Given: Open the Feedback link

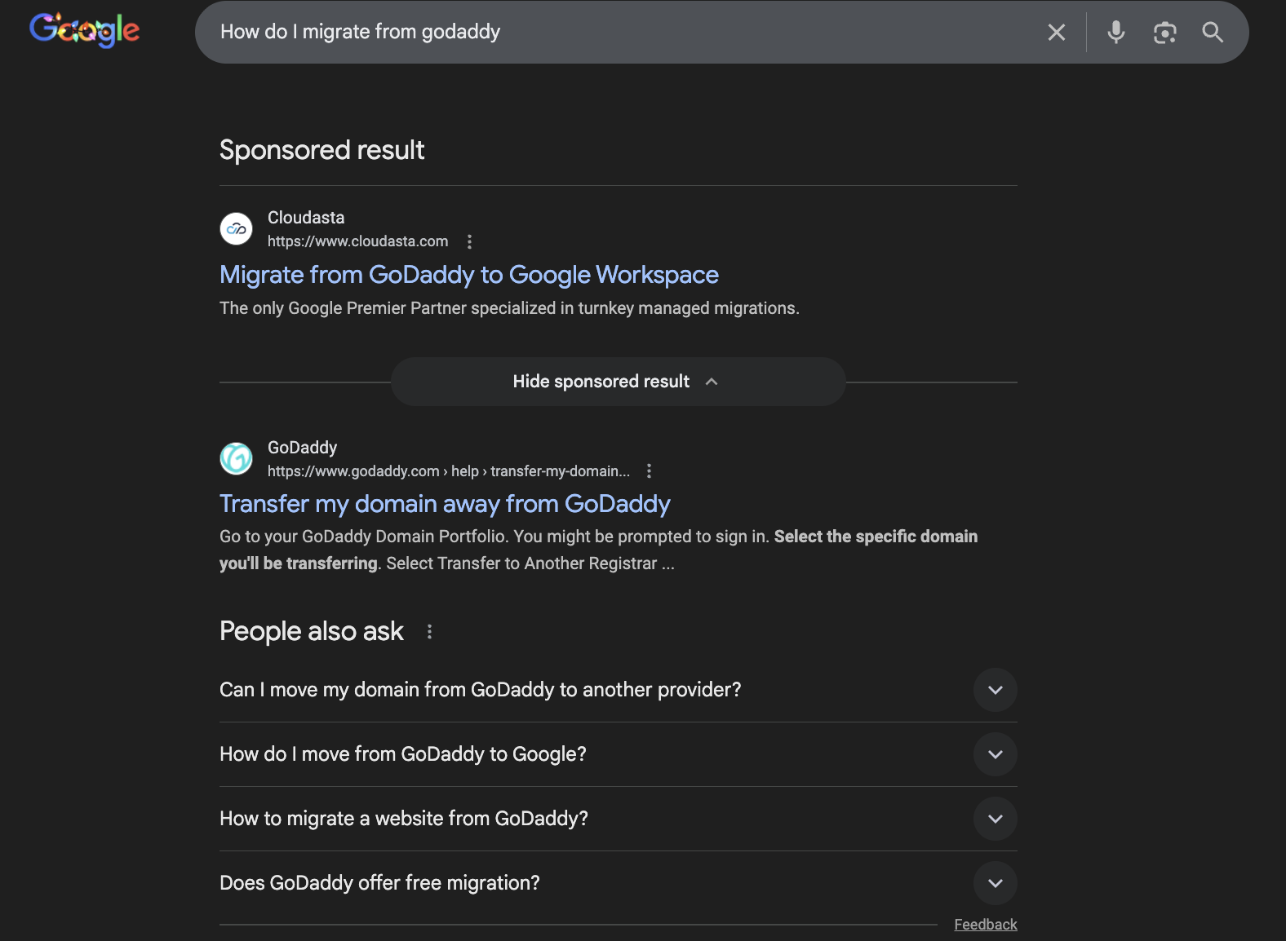Looking at the screenshot, I should click(986, 924).
